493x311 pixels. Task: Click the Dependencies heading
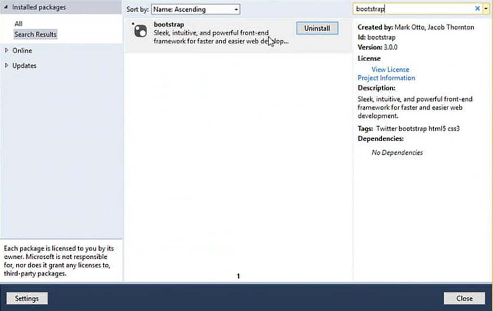pyautogui.click(x=381, y=138)
